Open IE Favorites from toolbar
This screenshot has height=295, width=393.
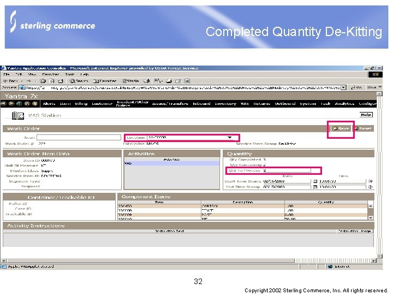[x=105, y=81]
